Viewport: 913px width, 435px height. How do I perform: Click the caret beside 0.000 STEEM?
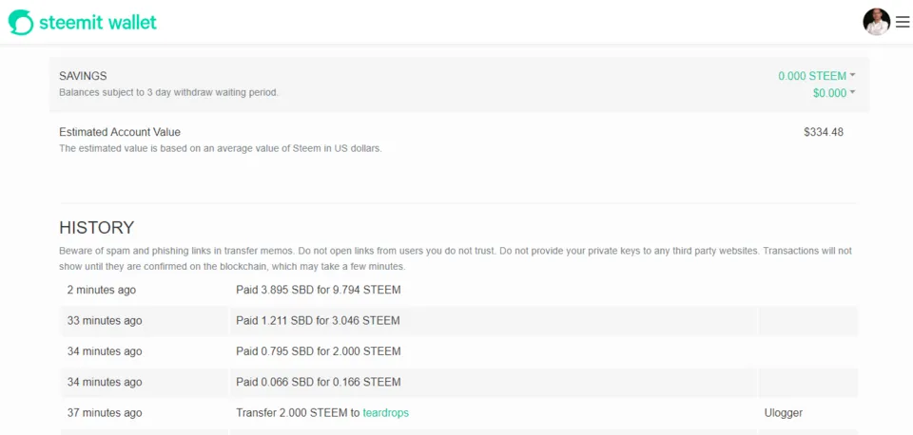coord(852,75)
